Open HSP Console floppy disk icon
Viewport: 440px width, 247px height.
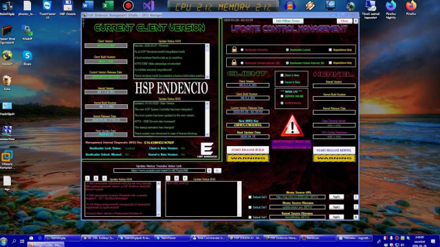(x=67, y=8)
